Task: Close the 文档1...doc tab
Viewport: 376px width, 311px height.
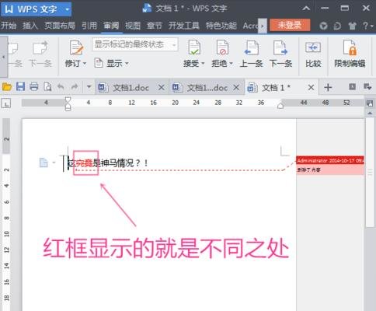Action: [x=236, y=88]
